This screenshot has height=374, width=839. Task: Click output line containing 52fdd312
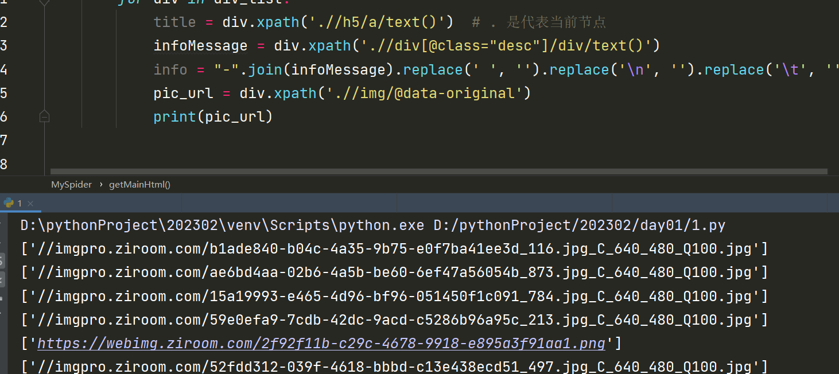(x=394, y=367)
